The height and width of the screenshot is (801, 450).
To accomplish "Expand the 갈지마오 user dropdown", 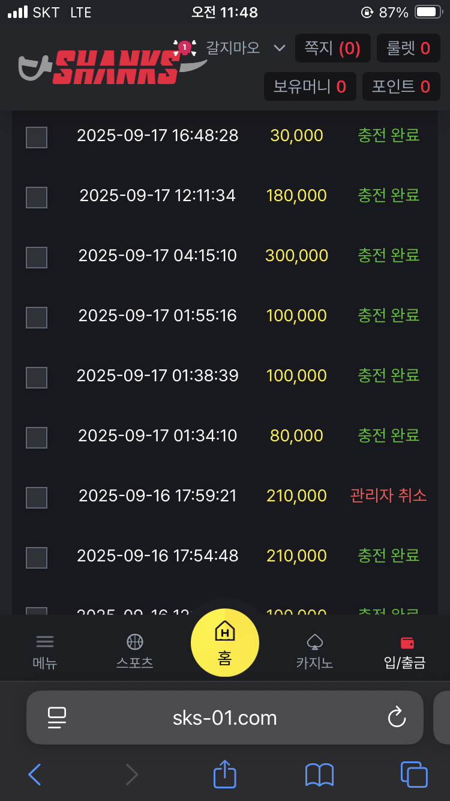I will pyautogui.click(x=279, y=48).
